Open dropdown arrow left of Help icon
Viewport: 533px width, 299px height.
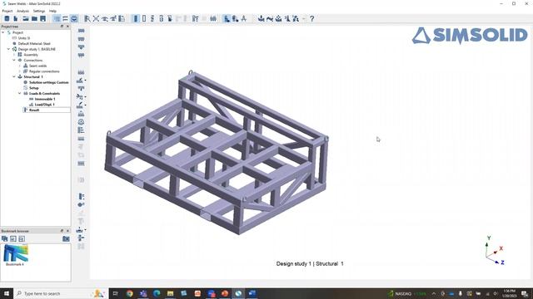tap(304, 18)
